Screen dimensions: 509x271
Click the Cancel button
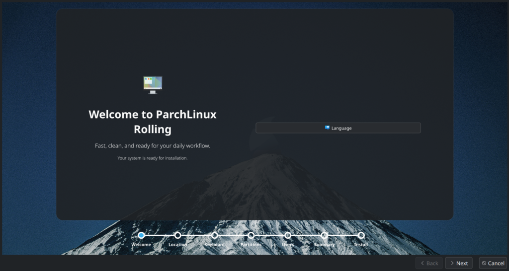(493, 263)
